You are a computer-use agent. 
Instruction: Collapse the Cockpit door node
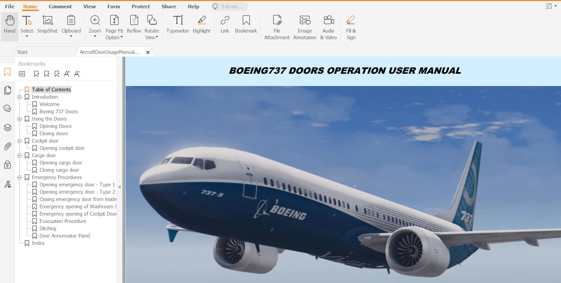pos(19,141)
